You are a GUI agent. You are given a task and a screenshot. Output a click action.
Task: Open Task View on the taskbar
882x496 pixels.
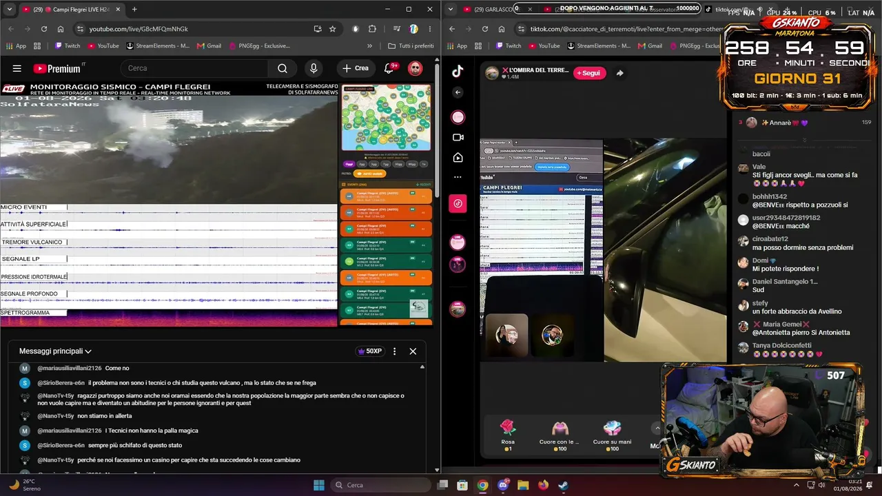coord(442,485)
